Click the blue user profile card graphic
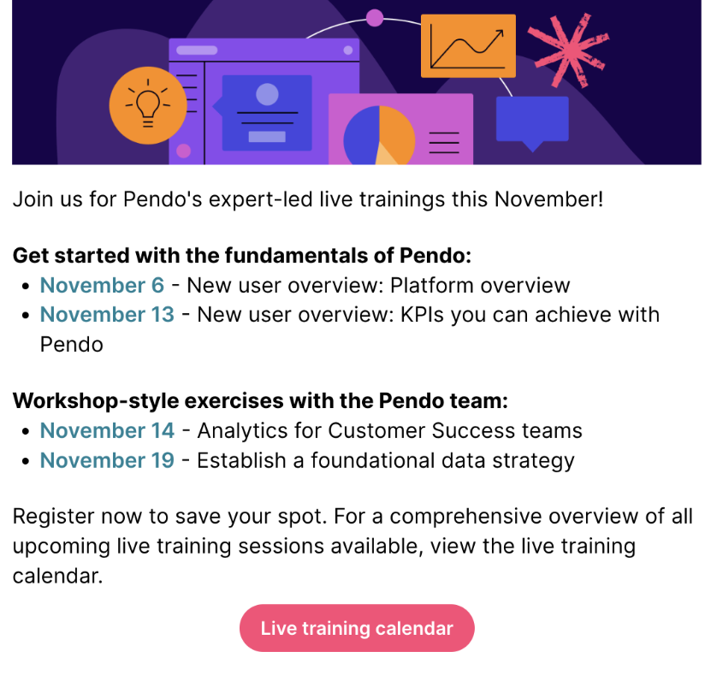705x681 pixels. (x=265, y=112)
